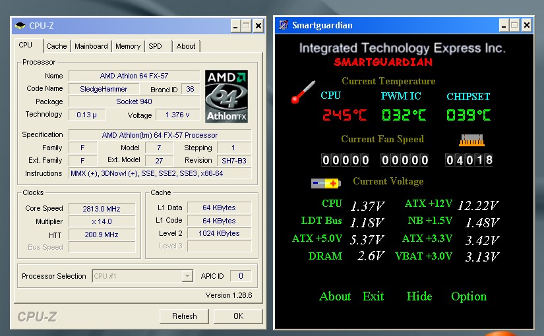Close the Smartguardian window

click(x=527, y=25)
